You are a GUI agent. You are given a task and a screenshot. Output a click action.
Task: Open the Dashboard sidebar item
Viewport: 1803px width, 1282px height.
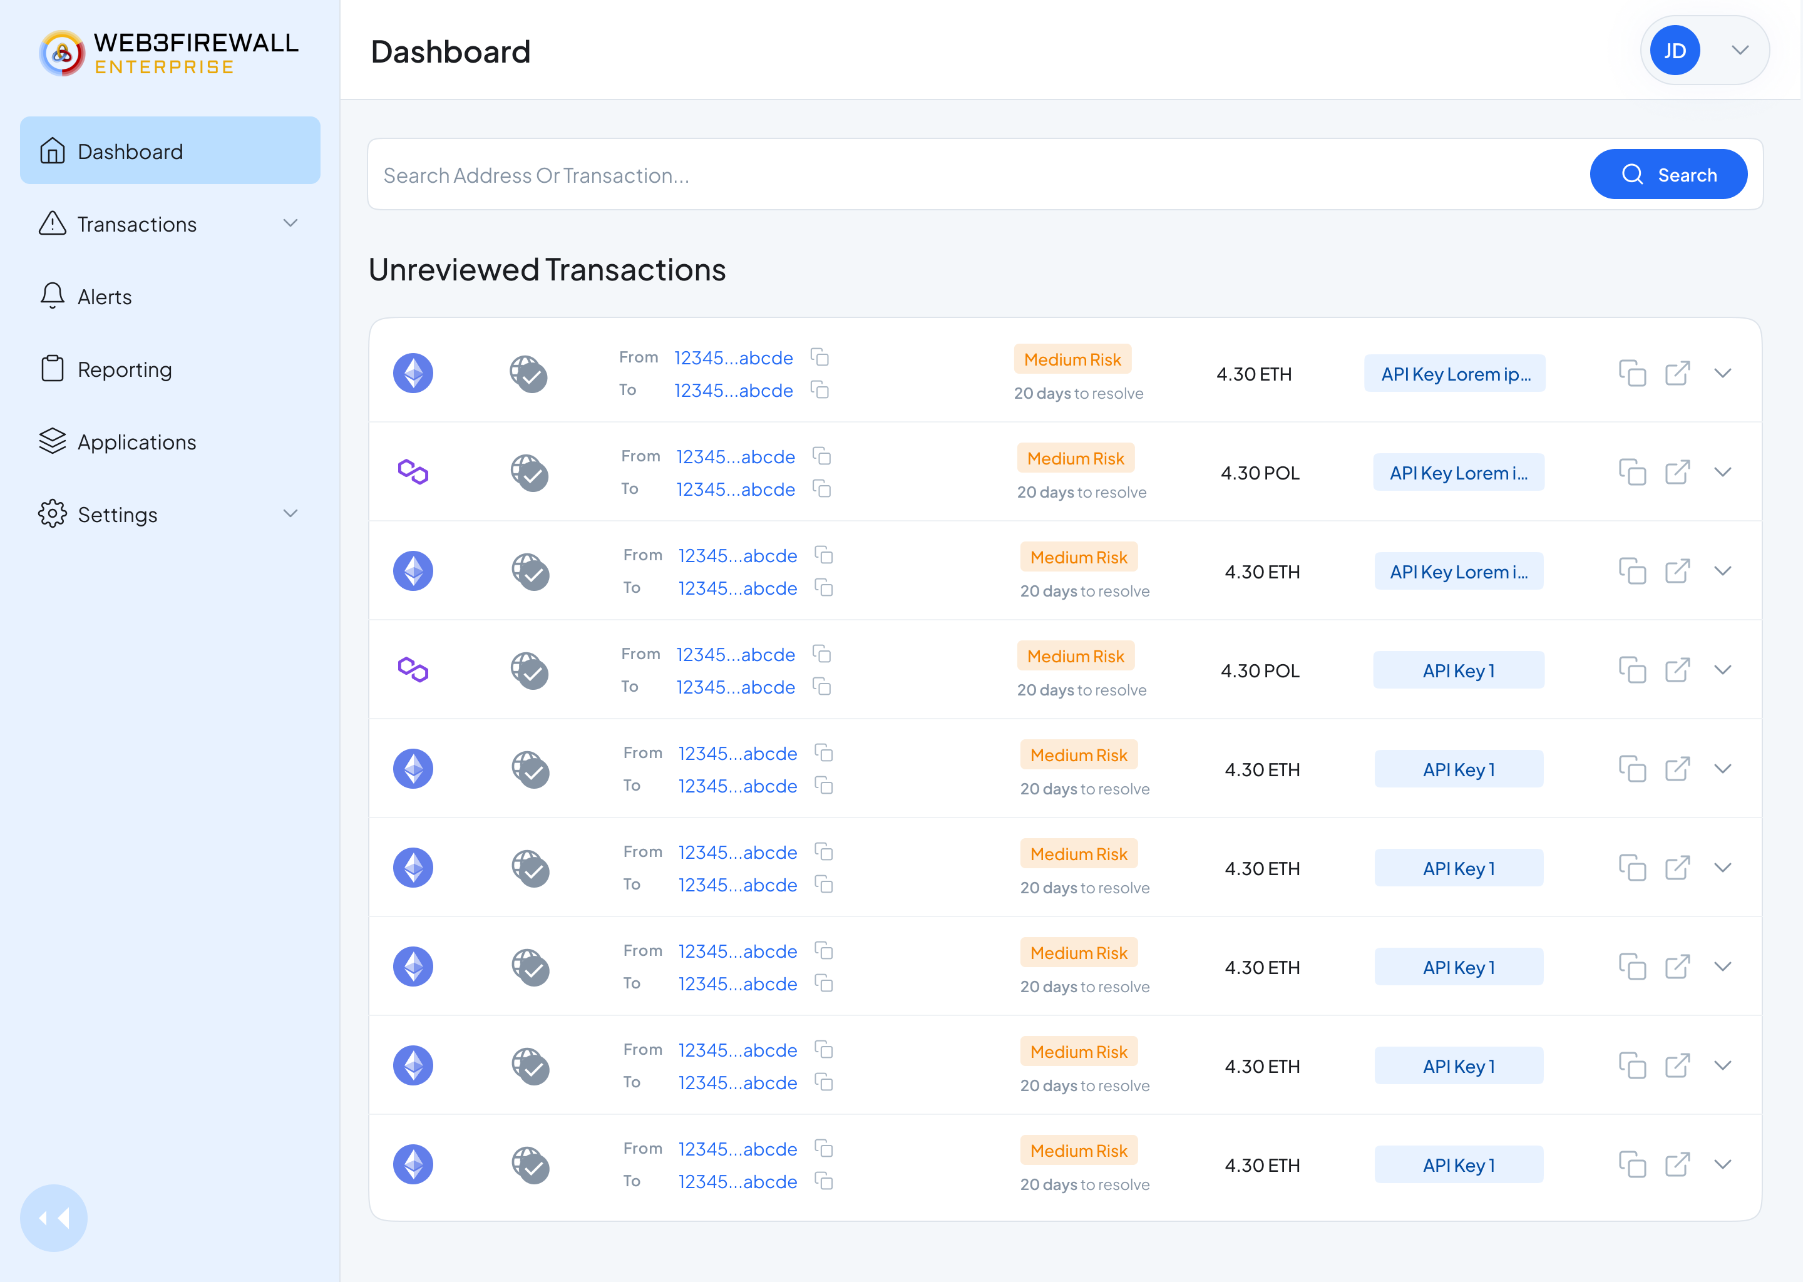(170, 151)
